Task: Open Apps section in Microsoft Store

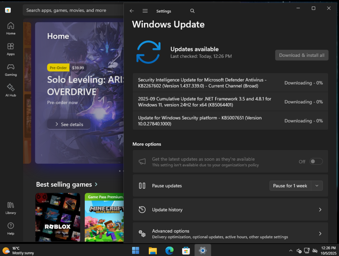Action: coord(10,49)
